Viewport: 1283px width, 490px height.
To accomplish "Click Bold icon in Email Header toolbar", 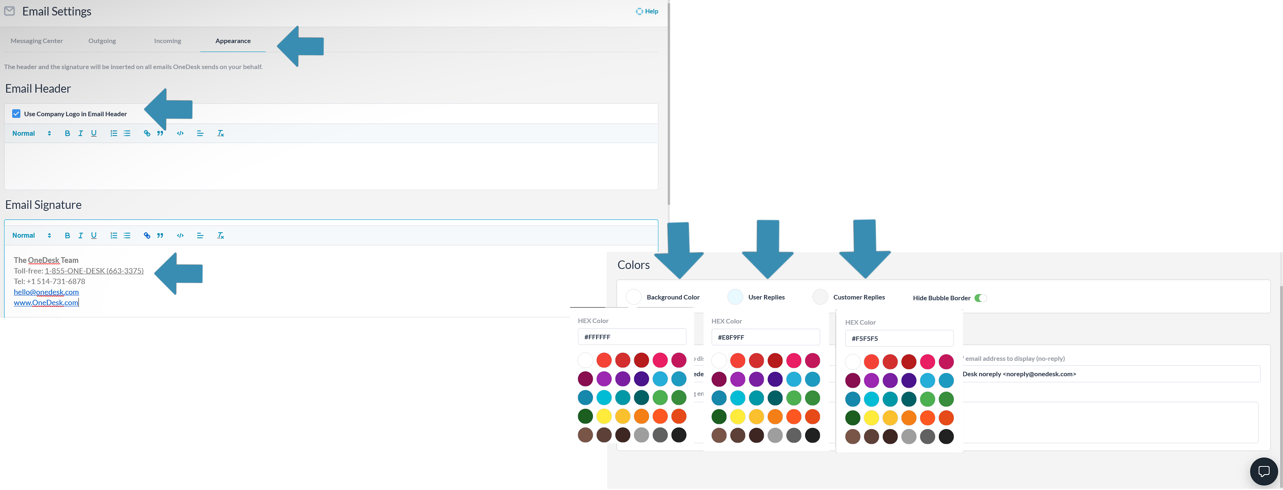I will [67, 133].
